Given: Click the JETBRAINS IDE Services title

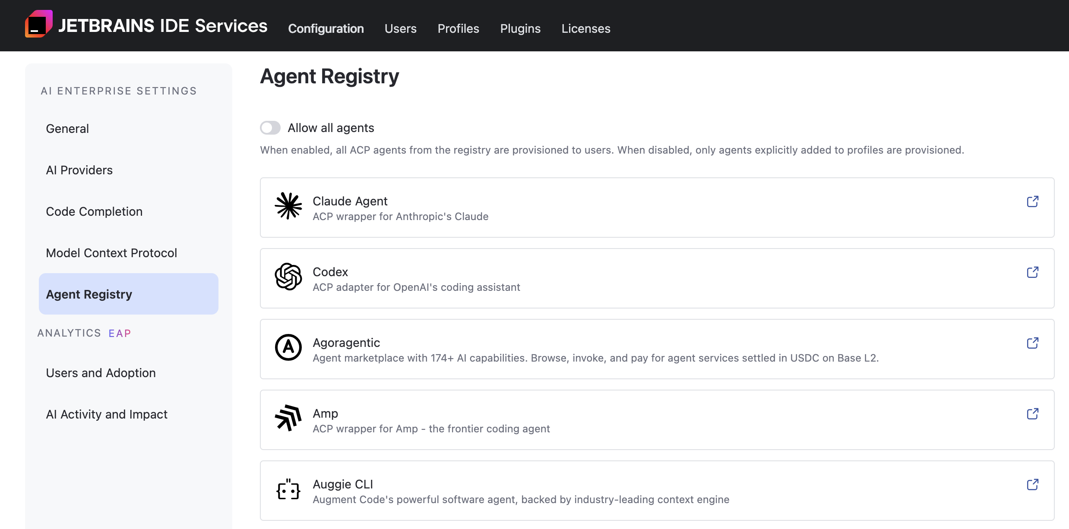Looking at the screenshot, I should coord(163,26).
